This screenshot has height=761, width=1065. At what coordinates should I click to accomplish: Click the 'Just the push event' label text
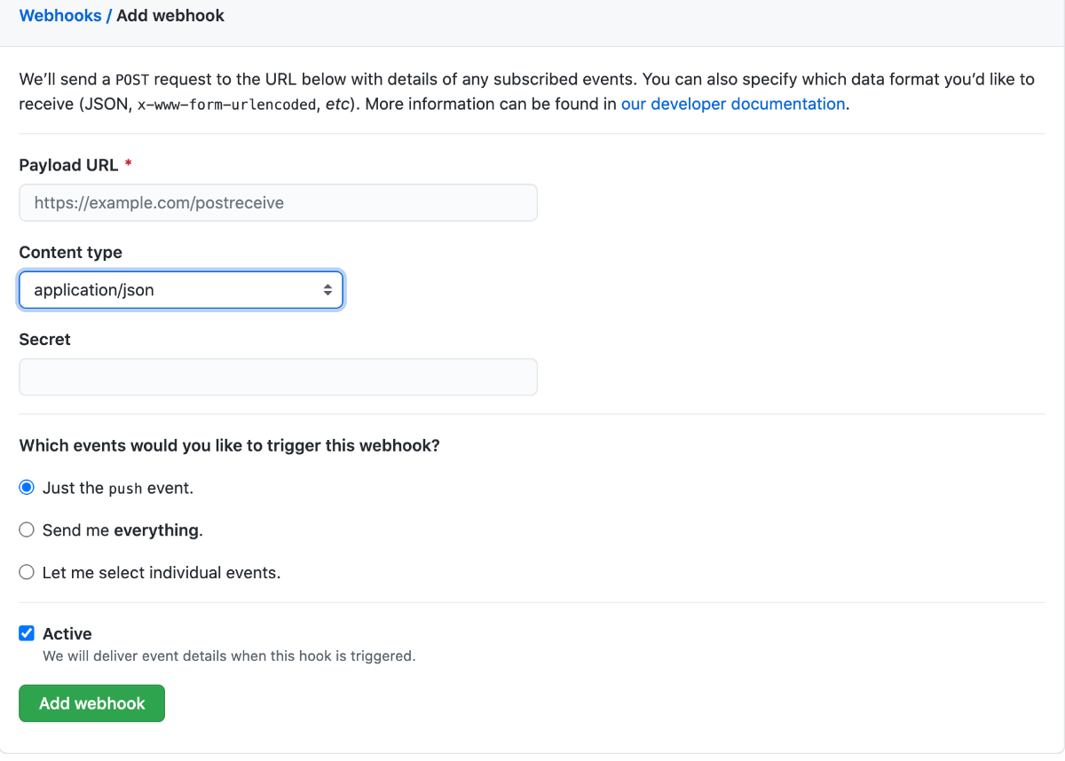[118, 487]
